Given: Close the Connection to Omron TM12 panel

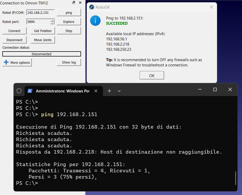Looking at the screenshot, I should click(x=80, y=3).
